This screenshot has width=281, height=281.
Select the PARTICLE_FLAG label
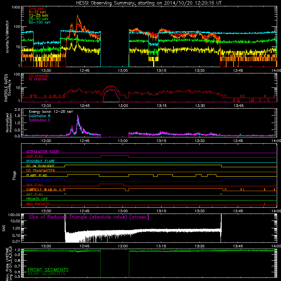[39, 190]
